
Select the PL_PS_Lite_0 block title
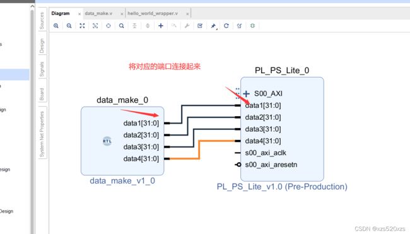click(x=282, y=71)
